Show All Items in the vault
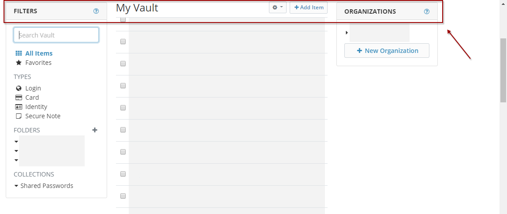 [39, 53]
